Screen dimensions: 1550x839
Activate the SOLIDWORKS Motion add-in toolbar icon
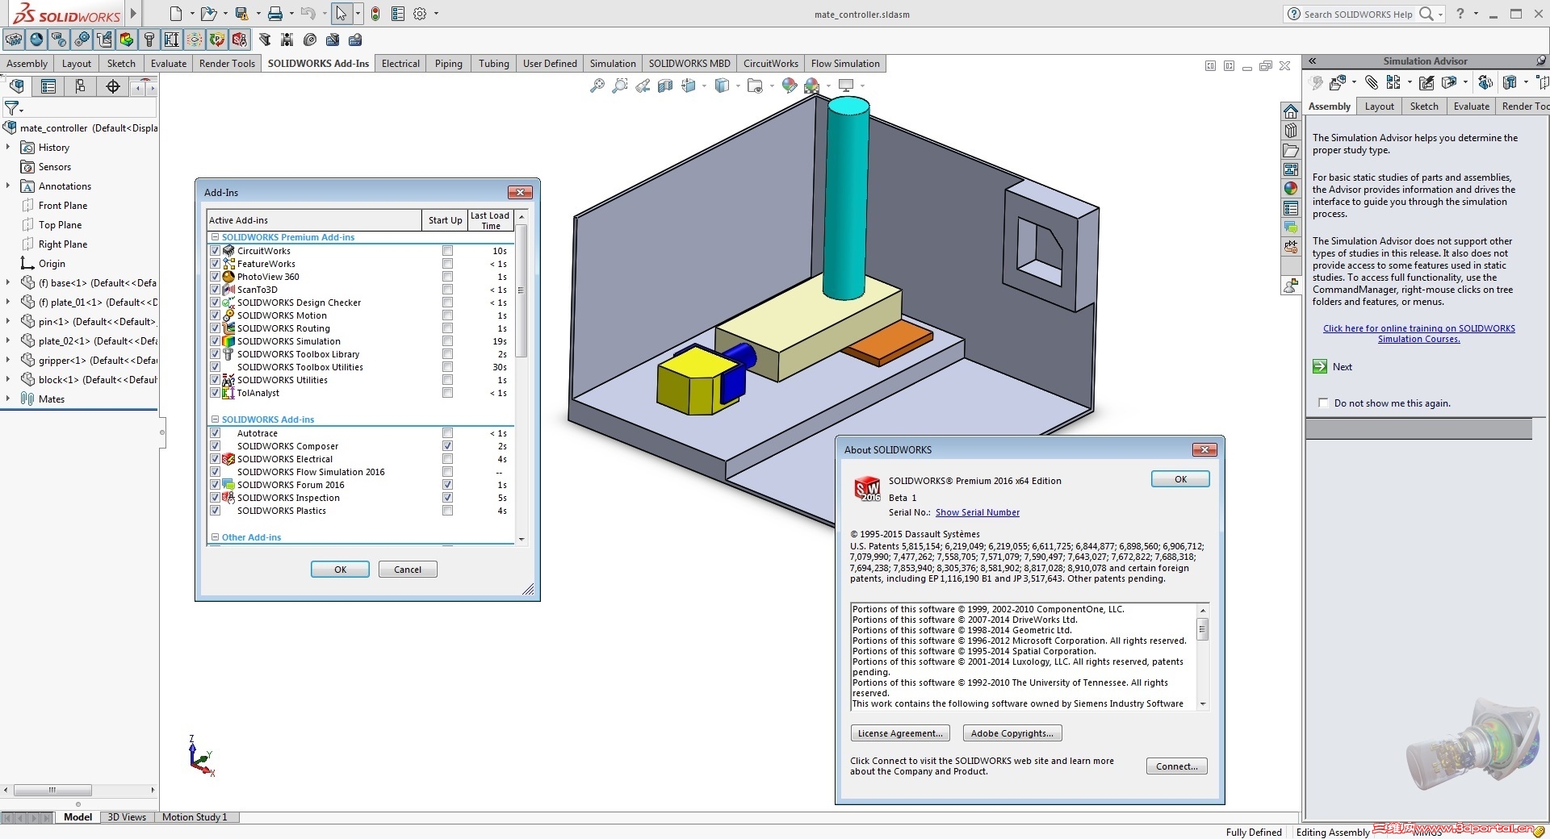pyautogui.click(x=82, y=40)
